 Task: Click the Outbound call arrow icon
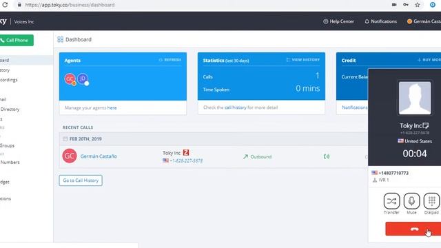pos(245,156)
